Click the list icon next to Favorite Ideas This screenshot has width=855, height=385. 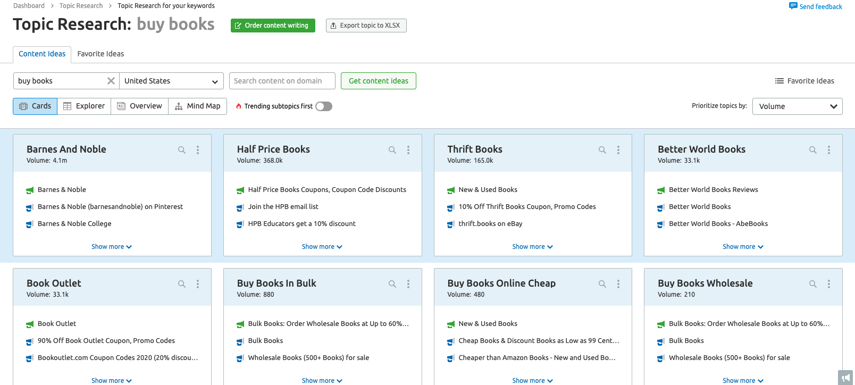point(779,81)
